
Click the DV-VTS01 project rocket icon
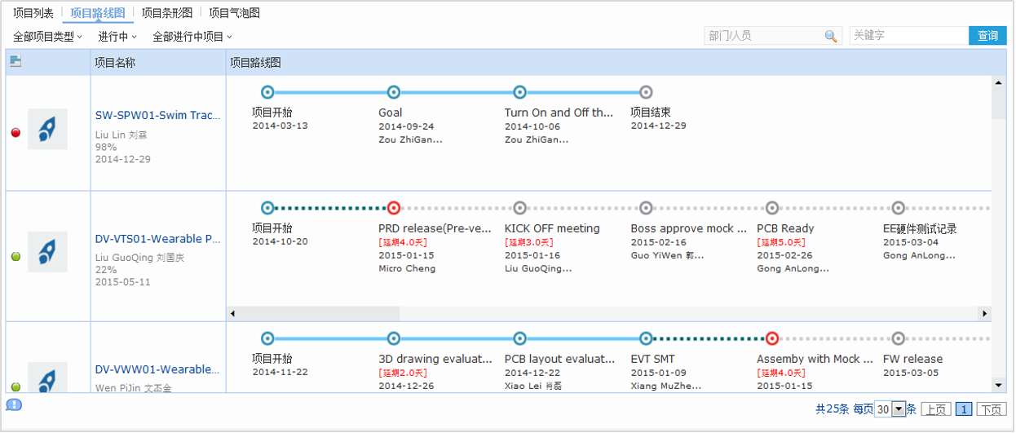coord(47,251)
